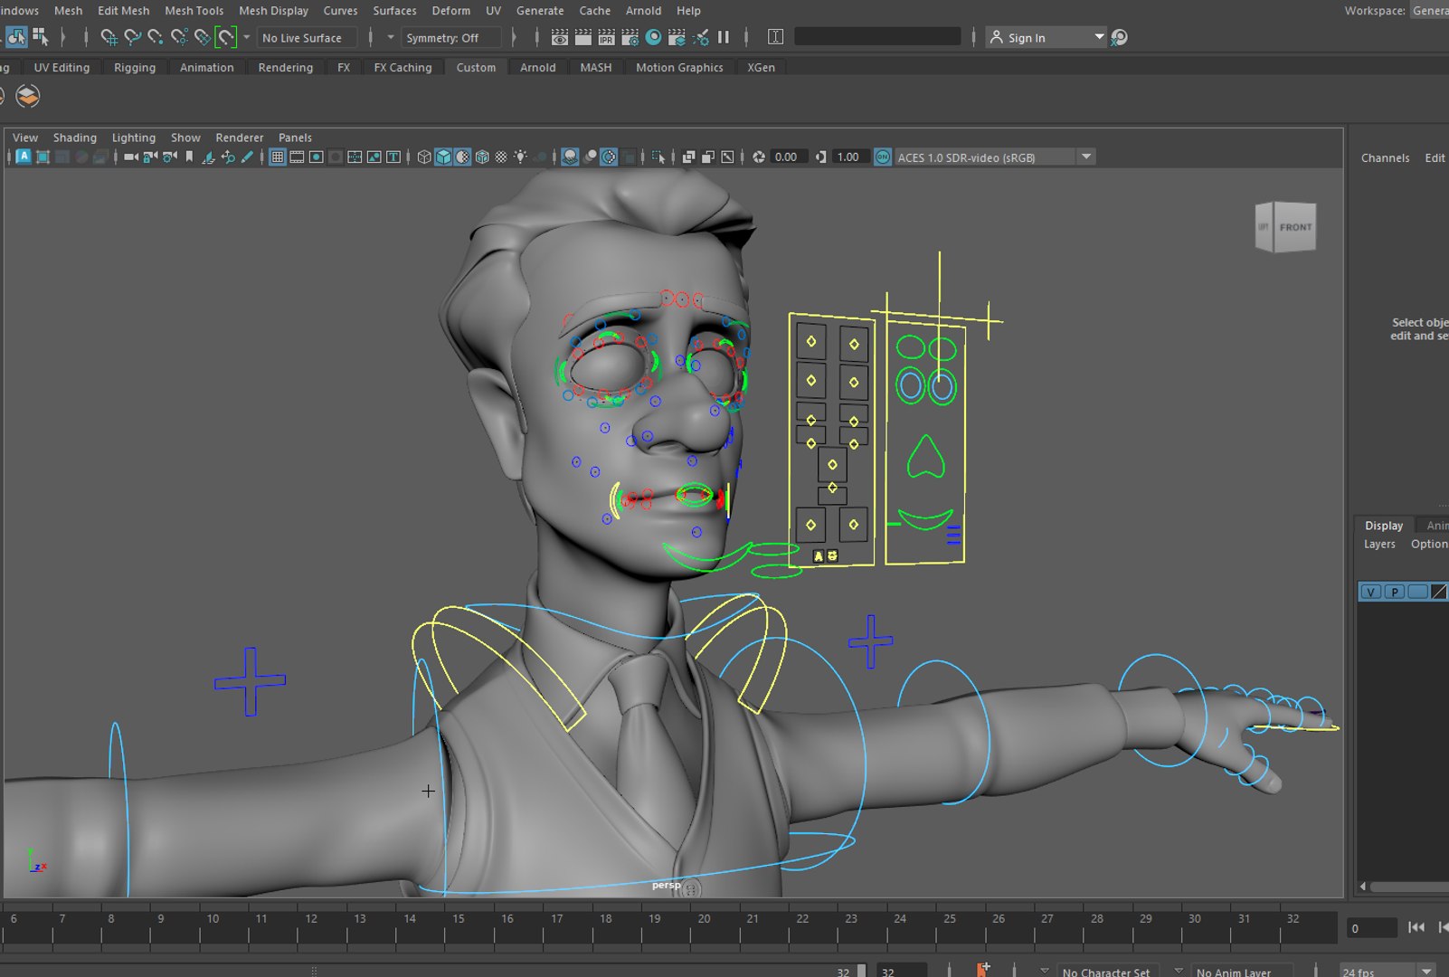This screenshot has height=977, width=1449.
Task: Click the Snap to curves icon
Action: coord(133,37)
